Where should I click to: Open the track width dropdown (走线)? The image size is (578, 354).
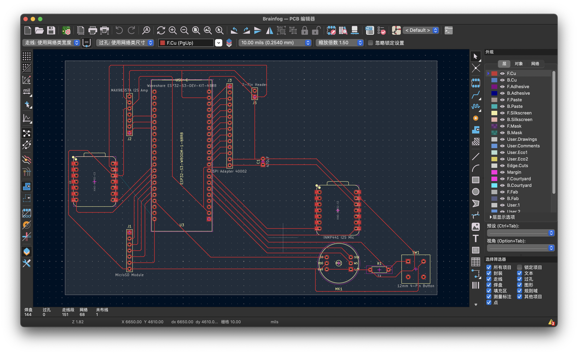[x=51, y=43]
